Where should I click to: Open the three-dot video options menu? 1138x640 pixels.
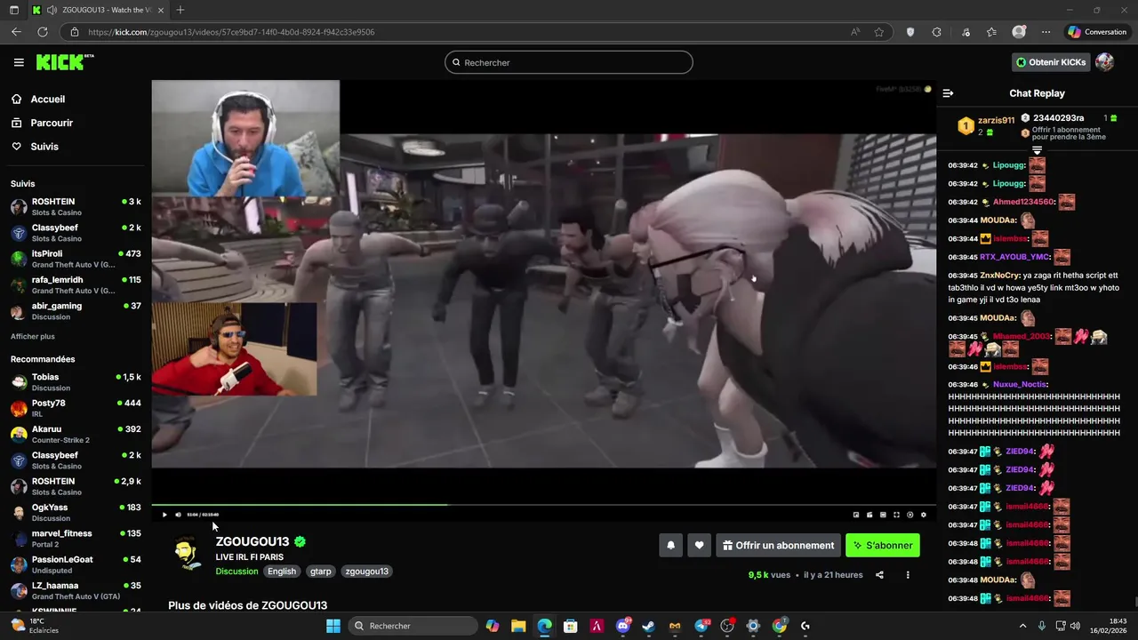pos(908,575)
